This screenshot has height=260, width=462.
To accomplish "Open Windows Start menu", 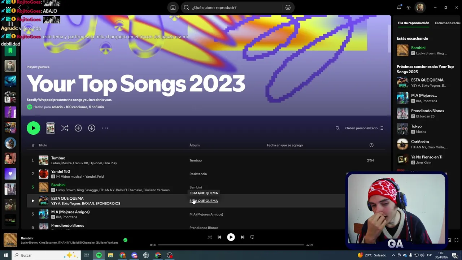I will point(5,255).
